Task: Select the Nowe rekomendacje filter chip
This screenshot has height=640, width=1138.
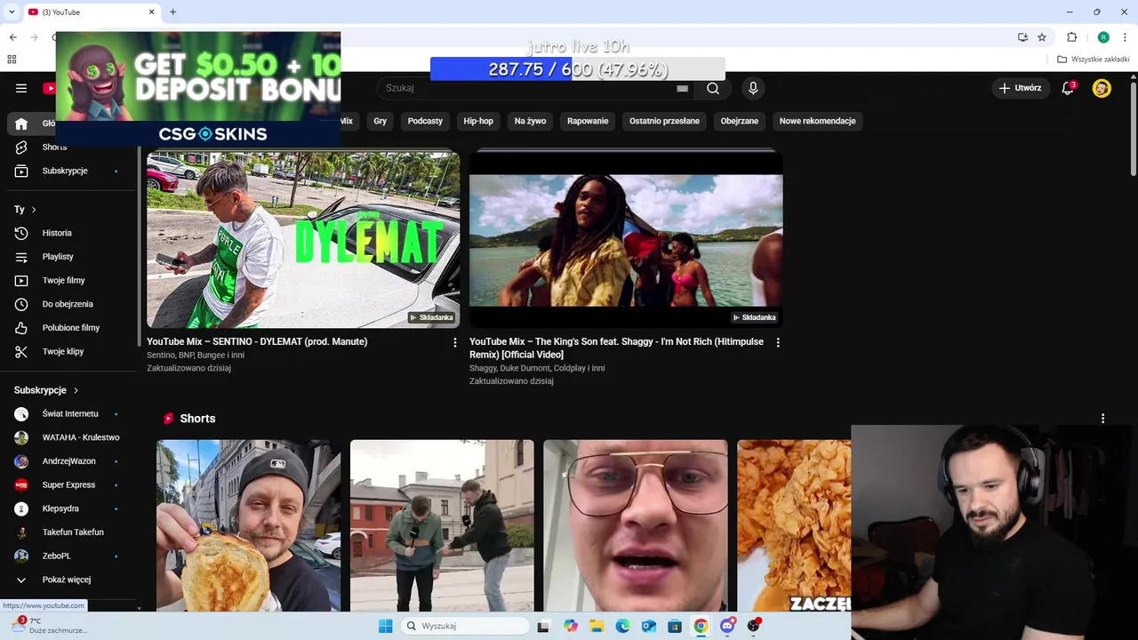Action: pyautogui.click(x=818, y=121)
